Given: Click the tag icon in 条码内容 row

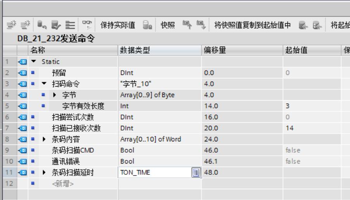Looking at the screenshot, I should [23, 139].
